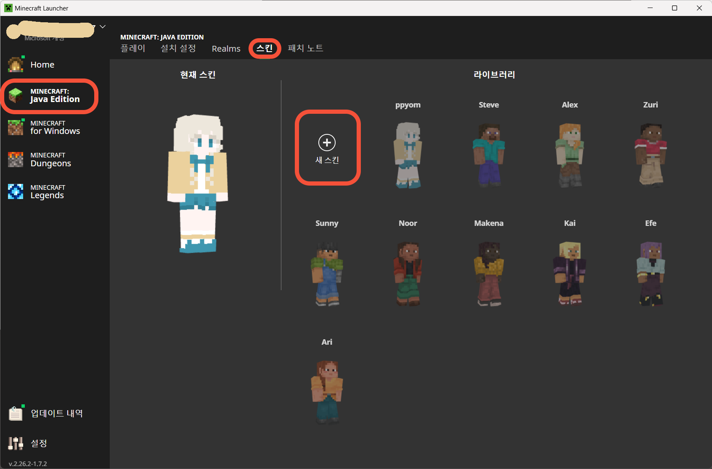Click the current skin character preview
Screen dimensions: 712x469
pyautogui.click(x=198, y=183)
